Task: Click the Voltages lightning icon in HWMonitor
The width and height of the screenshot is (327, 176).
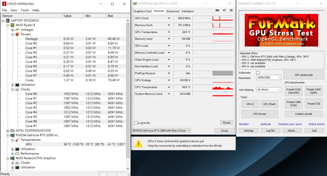Action: [x=17, y=30]
